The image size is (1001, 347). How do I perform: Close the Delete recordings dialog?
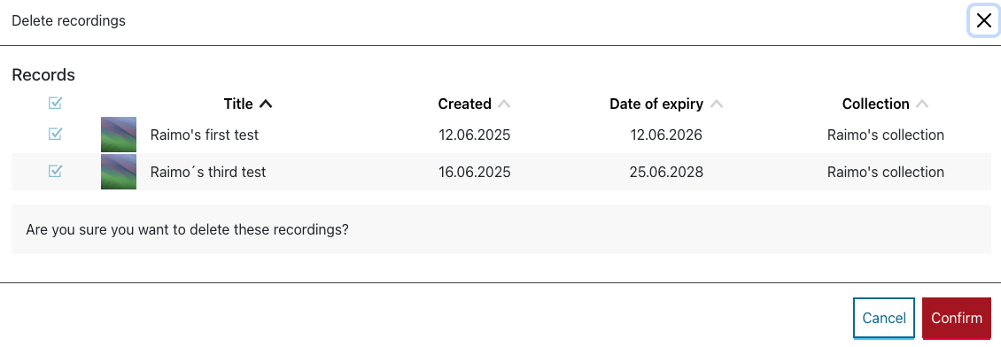[x=984, y=20]
